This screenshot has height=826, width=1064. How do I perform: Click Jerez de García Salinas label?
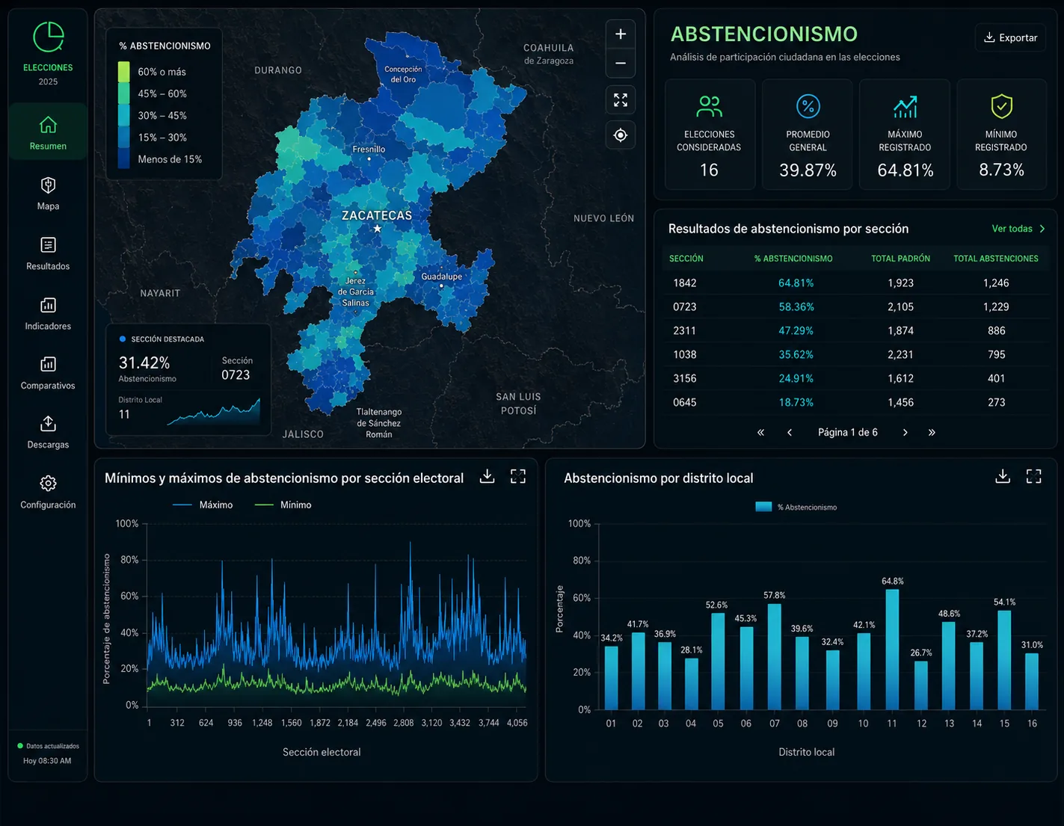pyautogui.click(x=356, y=292)
